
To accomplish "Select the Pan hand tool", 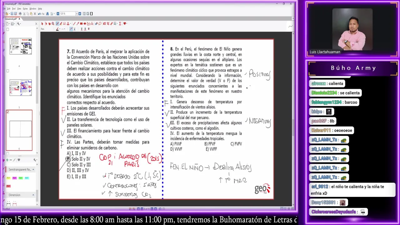I will point(49,24).
